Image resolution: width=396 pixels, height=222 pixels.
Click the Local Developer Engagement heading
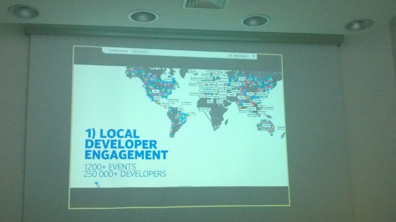coord(126,144)
